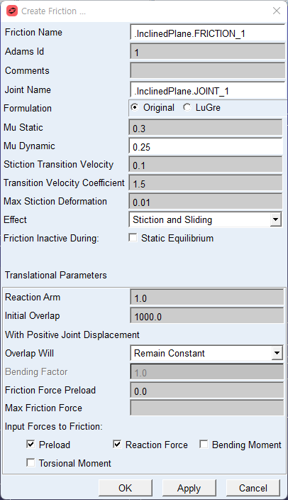Cancel the friction dialog
This screenshot has width=288, height=500.
click(253, 488)
